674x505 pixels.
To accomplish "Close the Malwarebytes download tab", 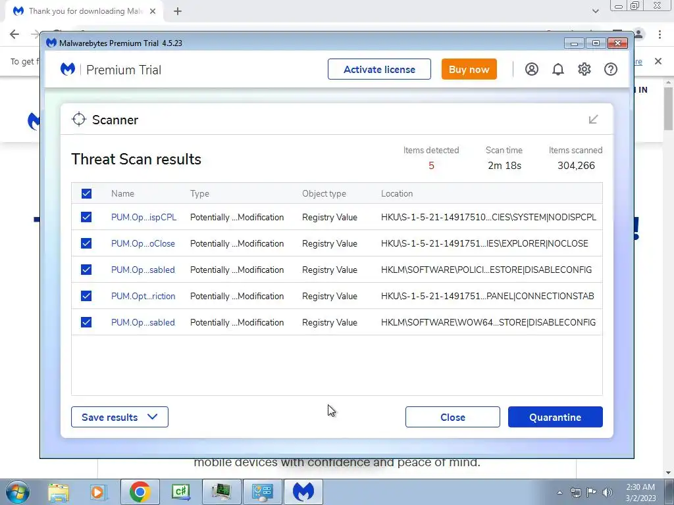I will pyautogui.click(x=153, y=12).
